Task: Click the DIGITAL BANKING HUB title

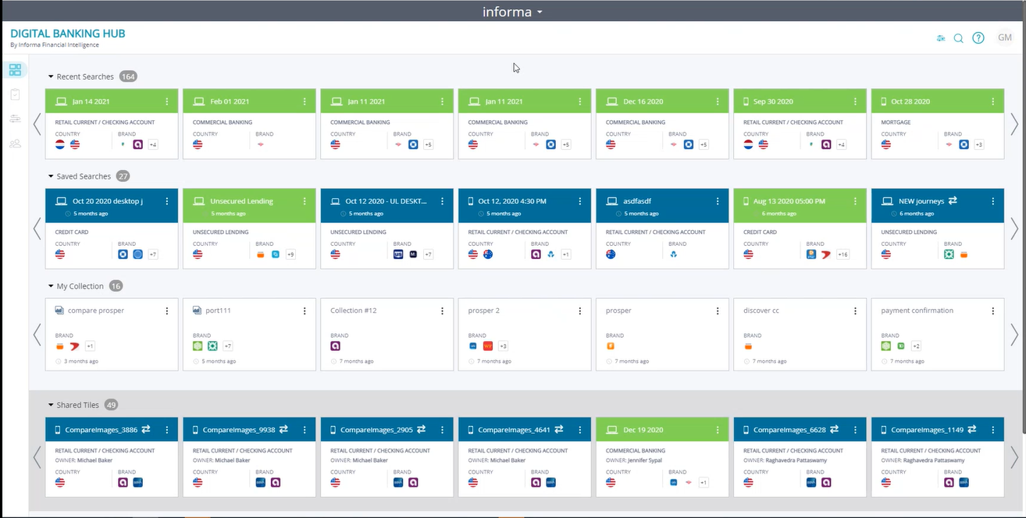Action: click(x=68, y=34)
